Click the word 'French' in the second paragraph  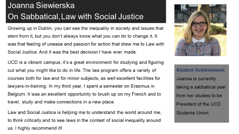(139, 94)
